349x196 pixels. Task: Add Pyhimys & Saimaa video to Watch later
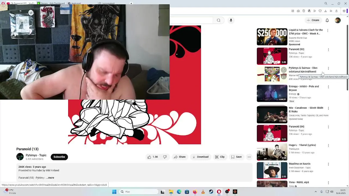click(x=284, y=70)
